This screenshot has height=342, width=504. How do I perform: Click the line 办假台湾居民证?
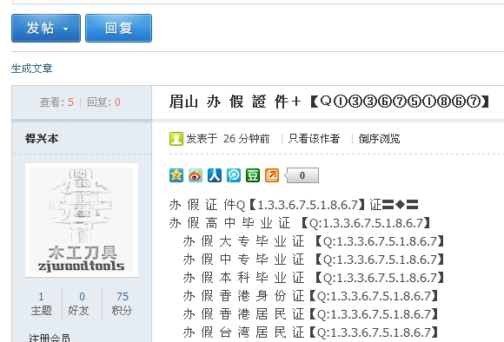pos(310,332)
